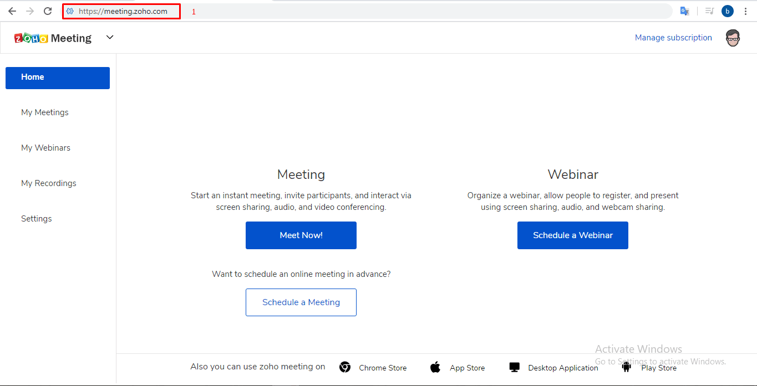Open the user avatar profile menu
Image resolution: width=757 pixels, height=386 pixels.
pyautogui.click(x=733, y=38)
